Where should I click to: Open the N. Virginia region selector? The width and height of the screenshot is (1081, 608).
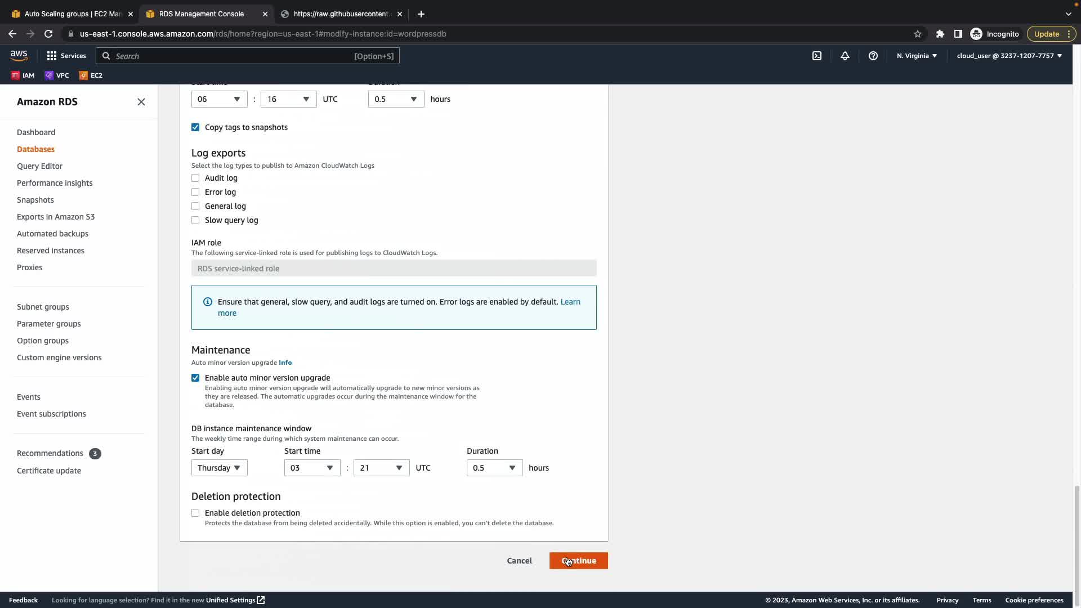click(x=917, y=56)
